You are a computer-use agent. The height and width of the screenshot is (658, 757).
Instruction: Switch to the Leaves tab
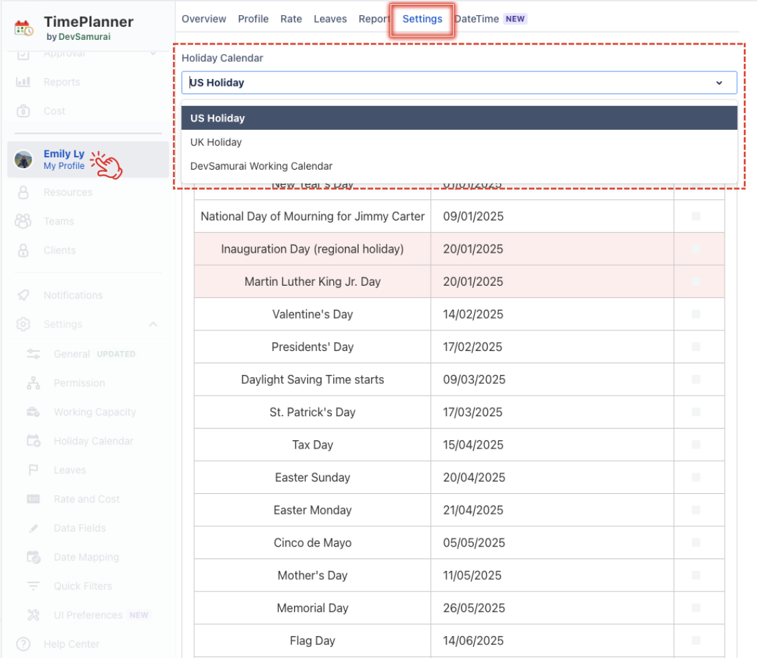click(330, 19)
